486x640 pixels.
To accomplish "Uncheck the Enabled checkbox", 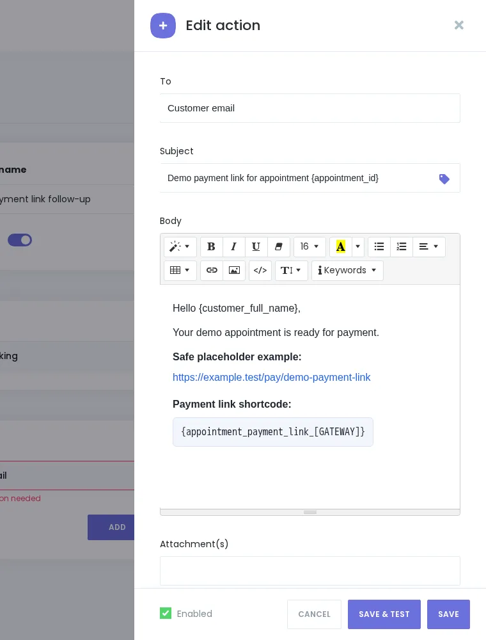I will 166,613.
